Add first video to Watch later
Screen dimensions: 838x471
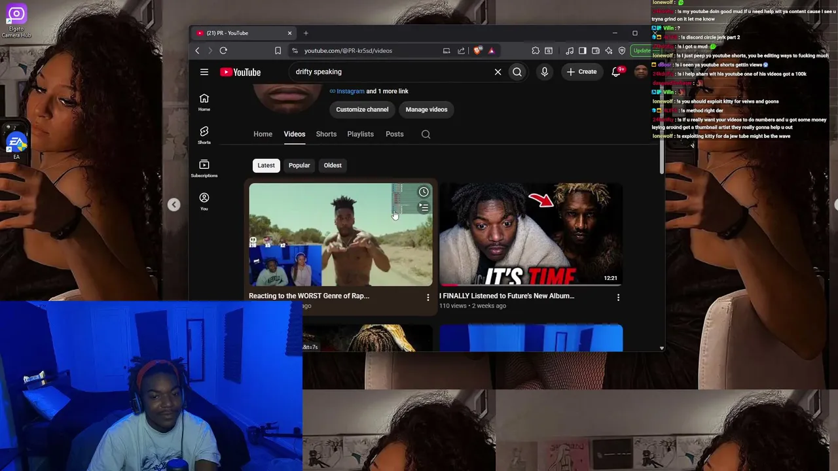tap(424, 192)
